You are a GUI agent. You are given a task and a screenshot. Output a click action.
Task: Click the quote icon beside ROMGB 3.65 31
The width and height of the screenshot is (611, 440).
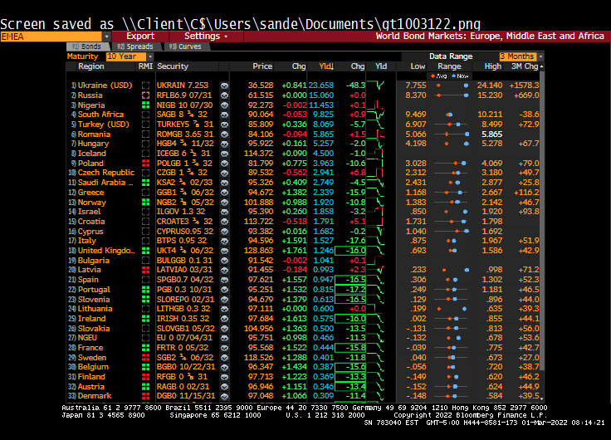224,134
